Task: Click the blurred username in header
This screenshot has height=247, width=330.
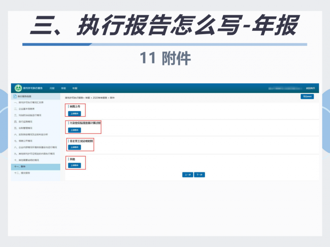Action: (285, 89)
